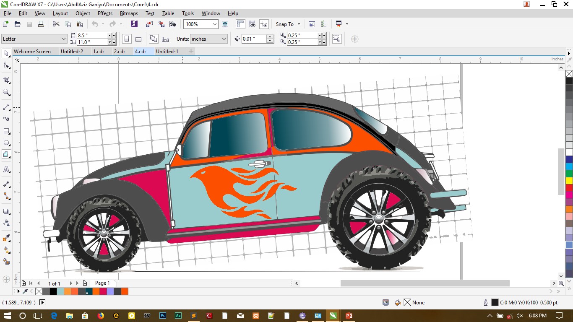Click the Page 1 tab label
Screen dimensions: 573x322
(x=102, y=283)
